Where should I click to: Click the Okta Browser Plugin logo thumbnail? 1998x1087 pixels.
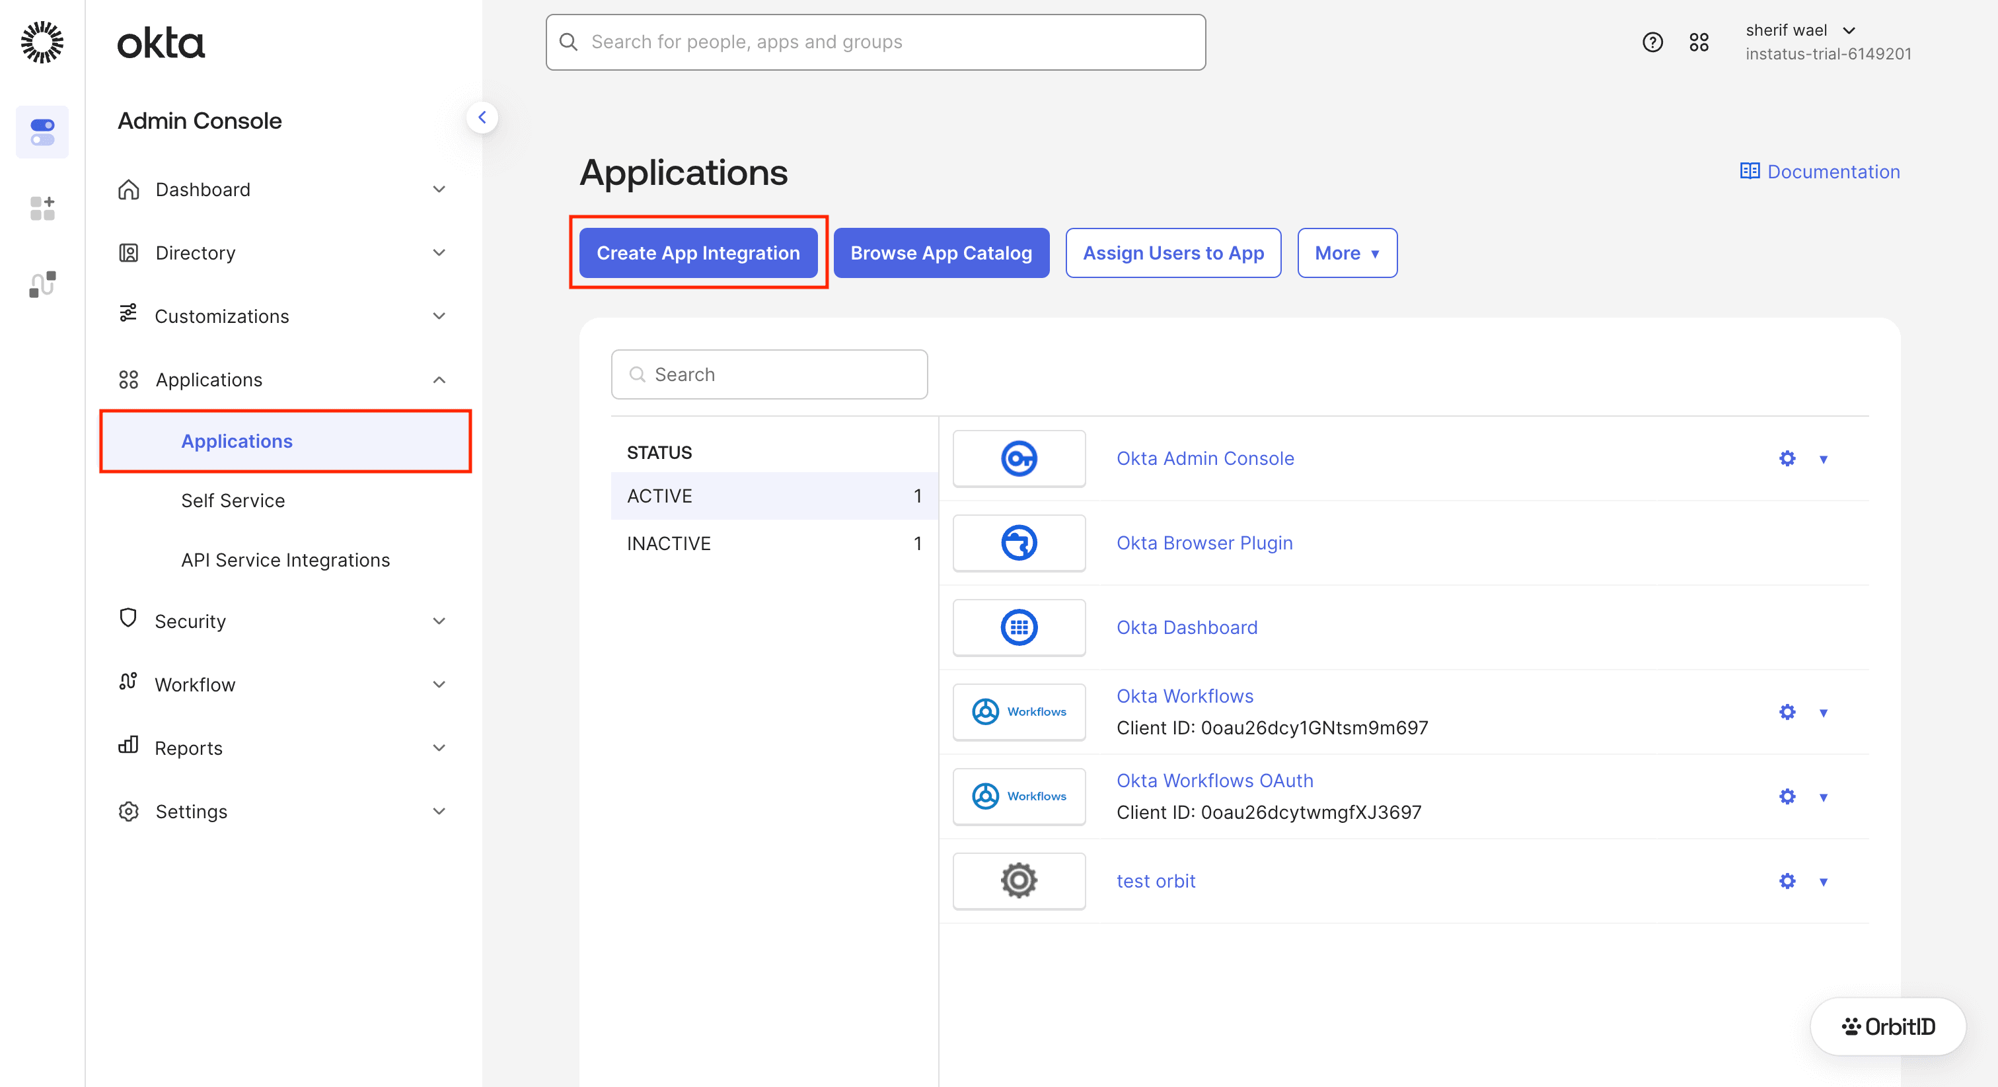pos(1018,543)
